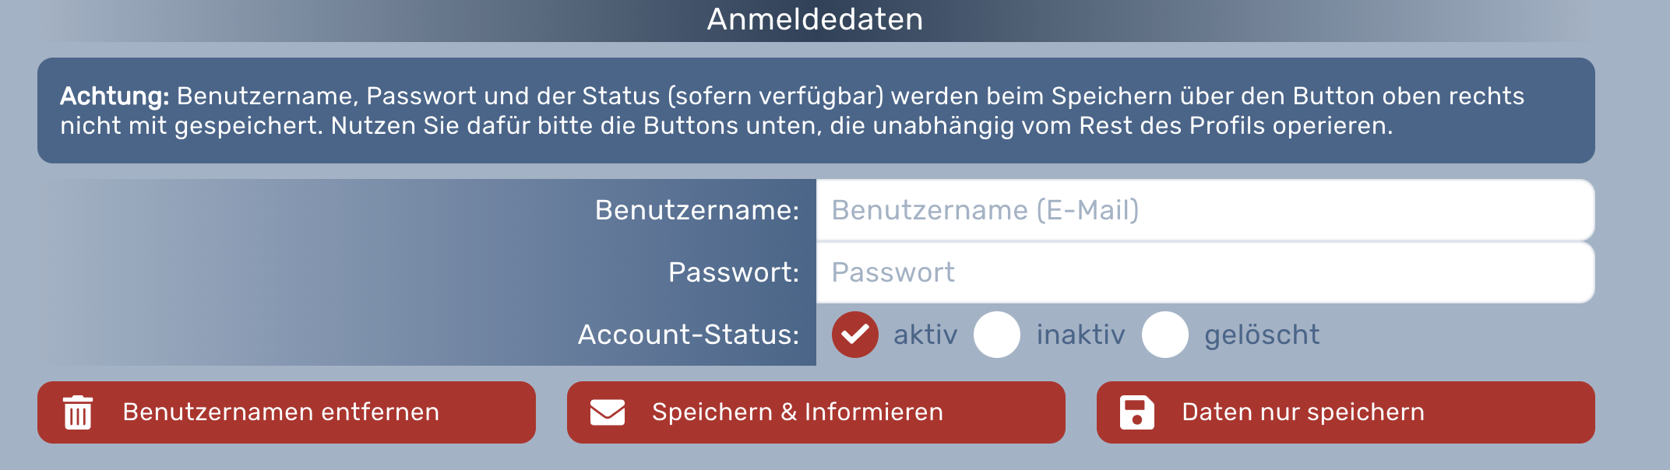This screenshot has width=1670, height=470.
Task: Click the floppy disk save icon
Action: pyautogui.click(x=1136, y=412)
